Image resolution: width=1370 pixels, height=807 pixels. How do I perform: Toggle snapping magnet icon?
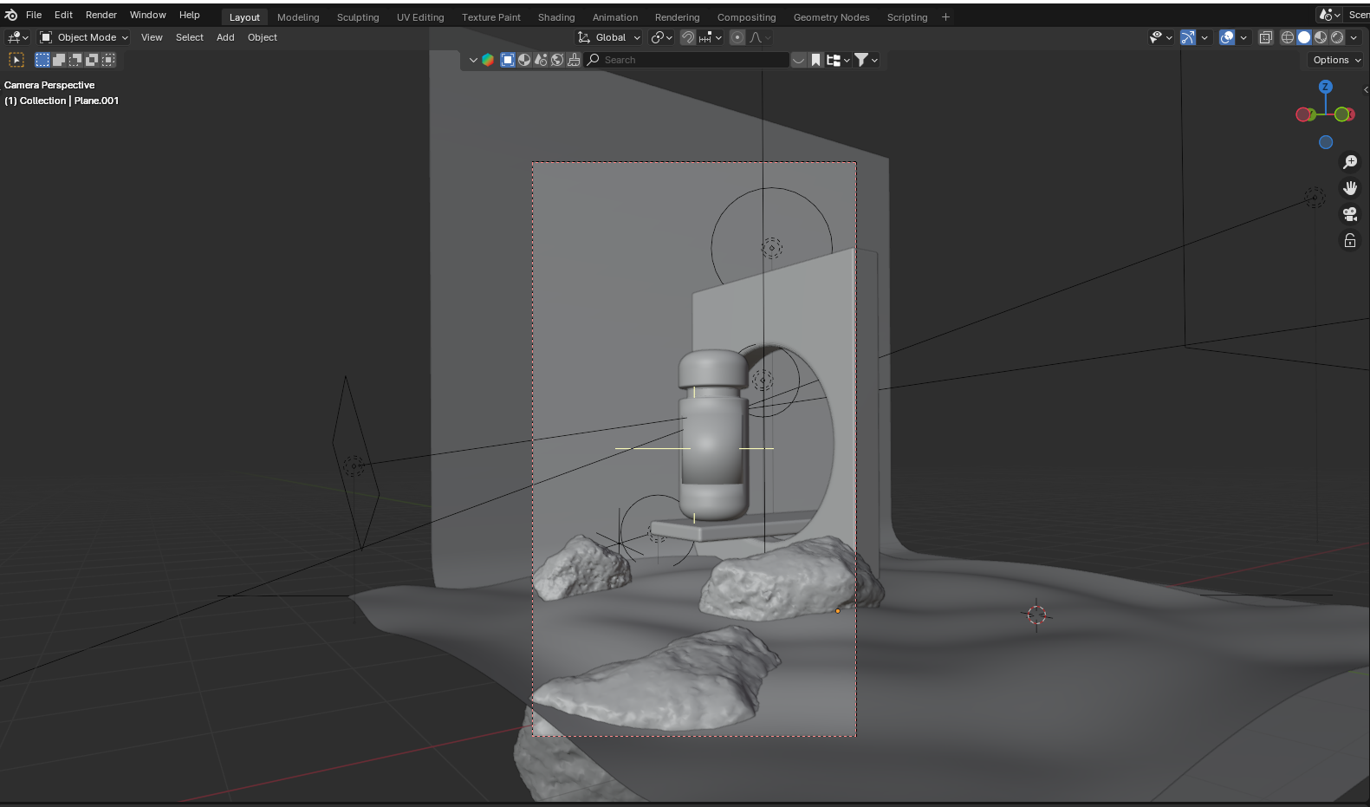[688, 37]
